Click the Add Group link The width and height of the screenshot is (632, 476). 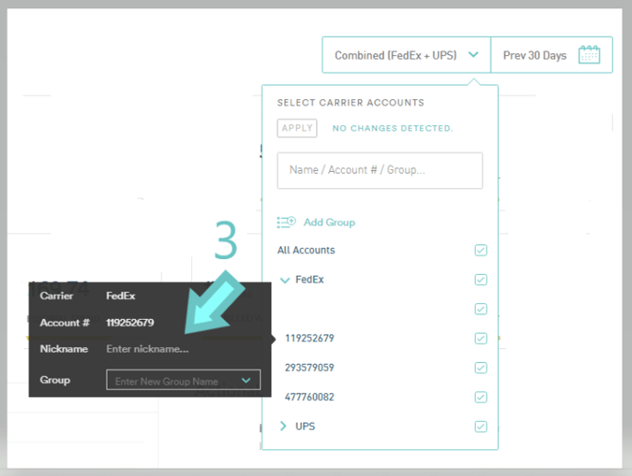[x=329, y=222]
